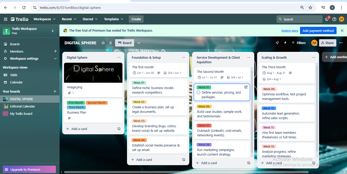Click the description icon on Business Plan card
This screenshot has height=174, width=347.
click(x=69, y=118)
